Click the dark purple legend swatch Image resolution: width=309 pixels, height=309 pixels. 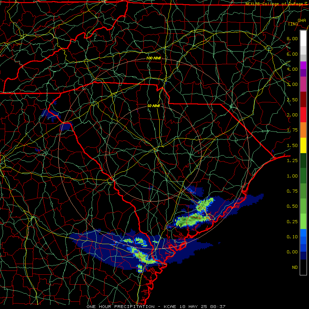click(303, 73)
